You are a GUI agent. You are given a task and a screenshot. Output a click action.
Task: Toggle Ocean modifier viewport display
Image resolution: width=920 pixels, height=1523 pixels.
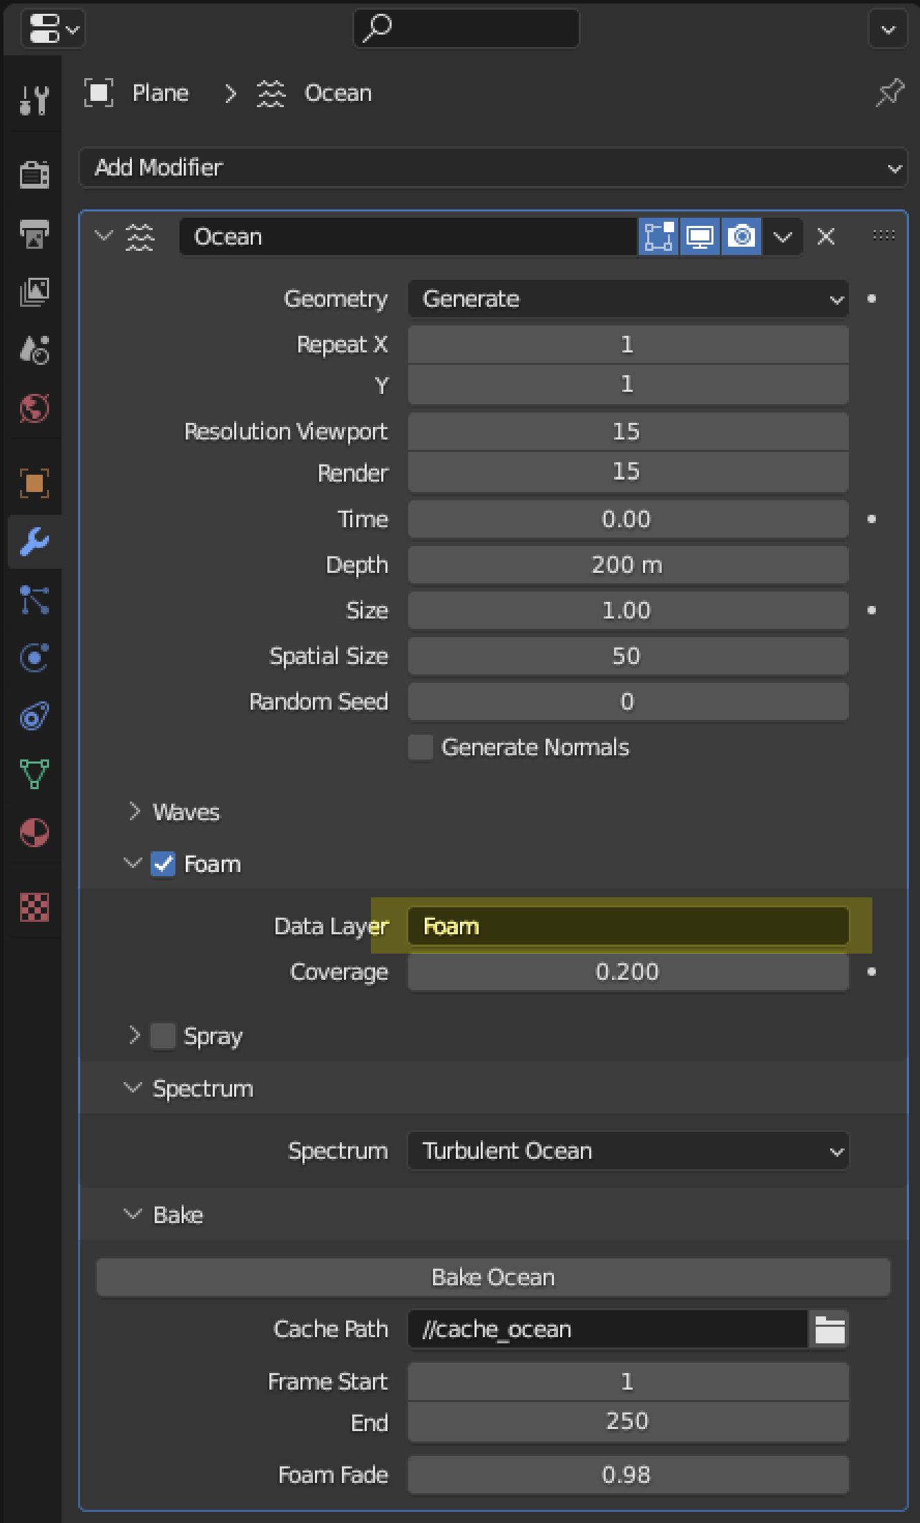[x=700, y=236]
